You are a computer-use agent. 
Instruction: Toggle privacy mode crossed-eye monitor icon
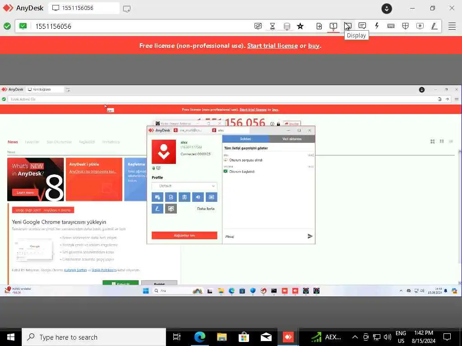tap(258, 26)
